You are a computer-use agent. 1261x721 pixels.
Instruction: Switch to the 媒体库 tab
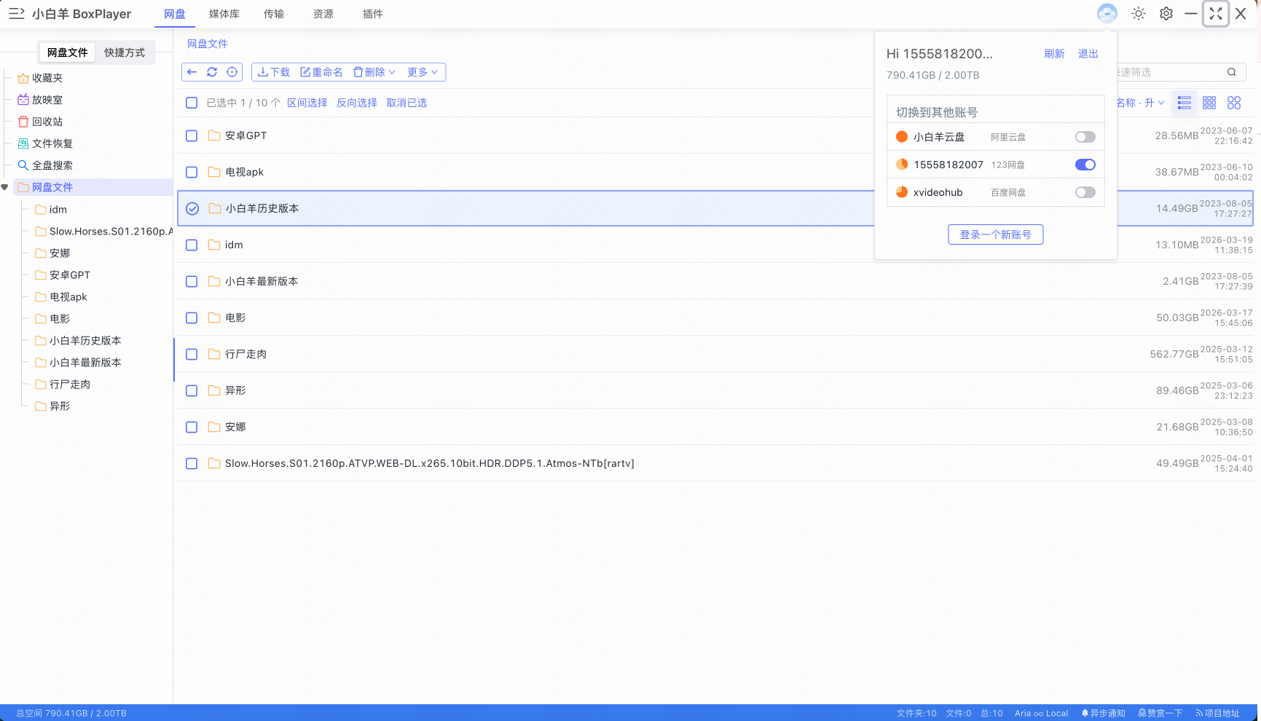coord(224,14)
